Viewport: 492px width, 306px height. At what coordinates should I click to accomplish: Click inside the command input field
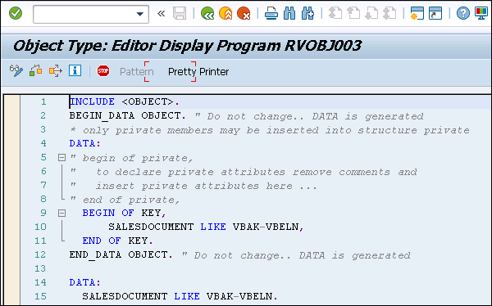[x=84, y=14]
